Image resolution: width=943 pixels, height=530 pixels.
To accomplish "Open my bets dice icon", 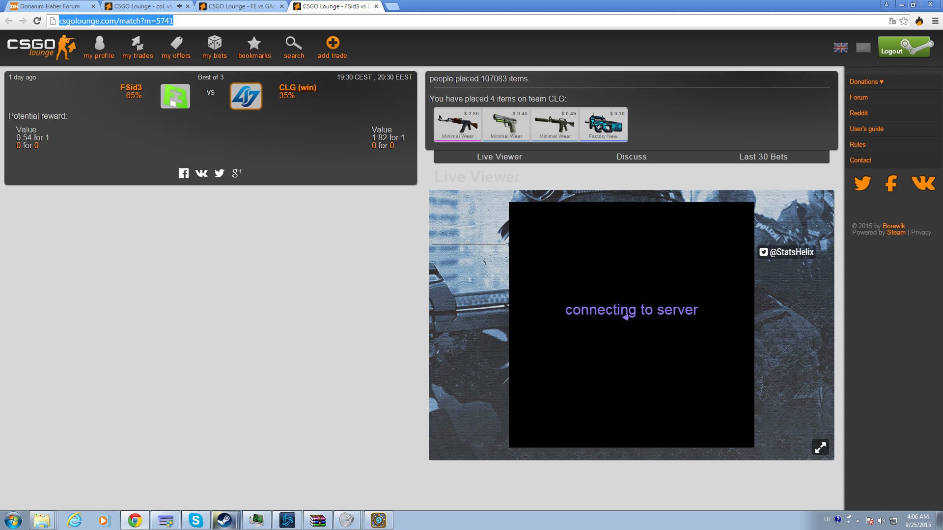I will [215, 43].
